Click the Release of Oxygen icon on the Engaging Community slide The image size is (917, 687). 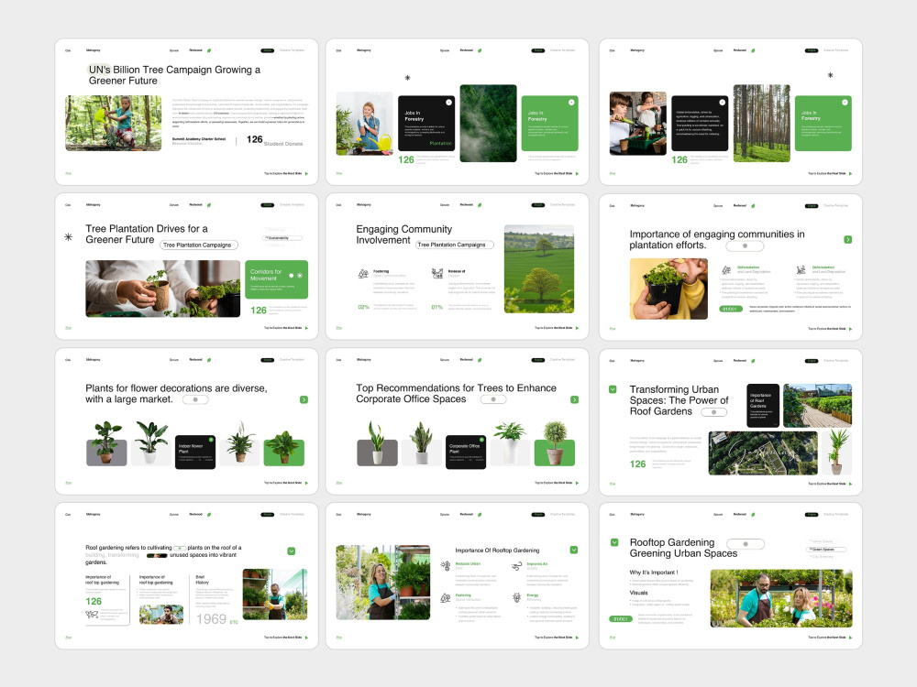(436, 273)
